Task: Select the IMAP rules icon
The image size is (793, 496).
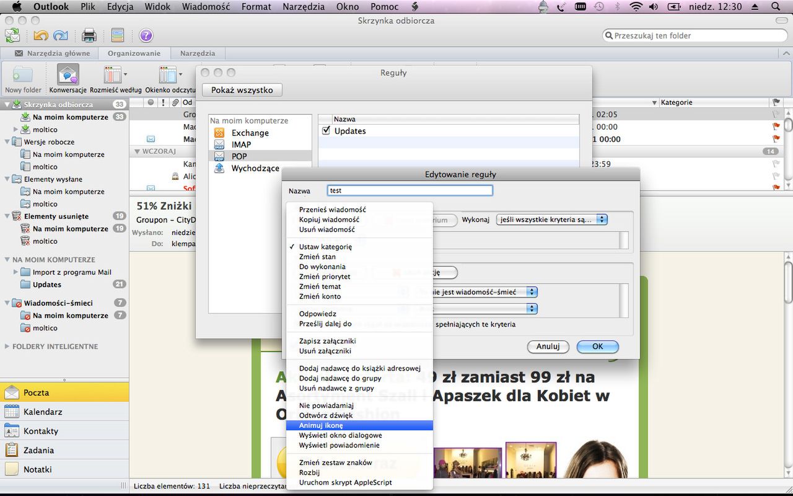Action: pos(219,144)
